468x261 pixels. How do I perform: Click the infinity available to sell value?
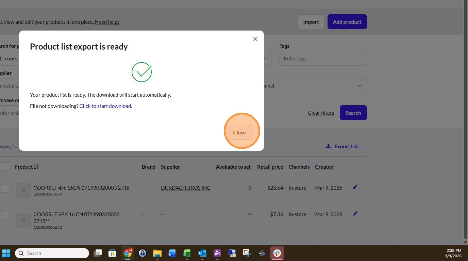pyautogui.click(x=250, y=214)
